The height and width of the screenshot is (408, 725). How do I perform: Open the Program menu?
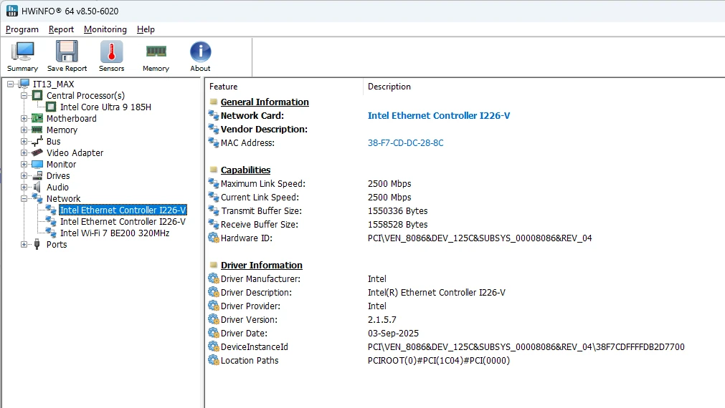[22, 29]
